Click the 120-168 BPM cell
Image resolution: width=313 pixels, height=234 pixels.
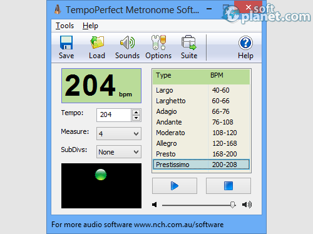click(225, 143)
